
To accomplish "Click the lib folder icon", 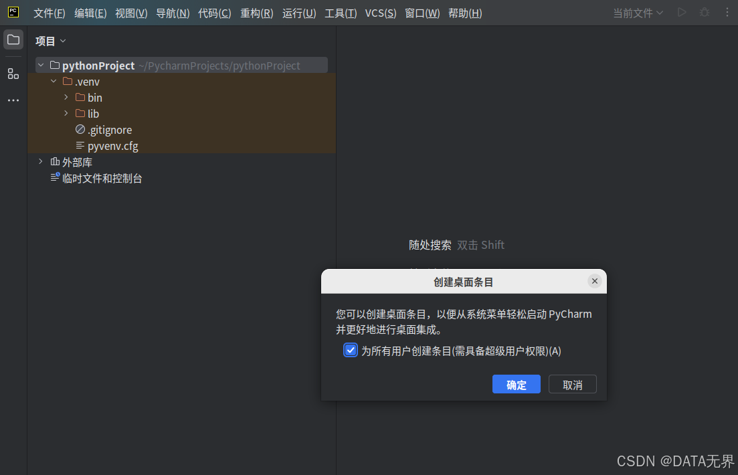I will pos(80,113).
